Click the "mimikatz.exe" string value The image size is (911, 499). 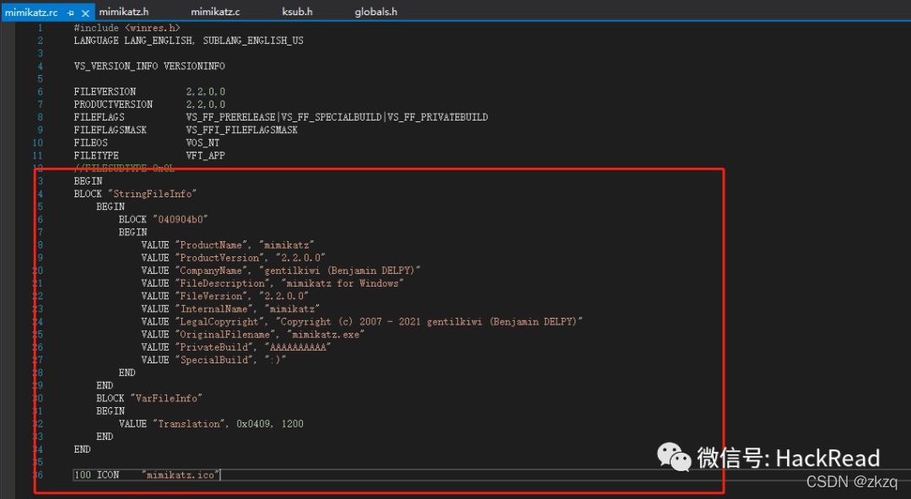pyautogui.click(x=326, y=335)
